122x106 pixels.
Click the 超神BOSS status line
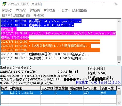56,79
